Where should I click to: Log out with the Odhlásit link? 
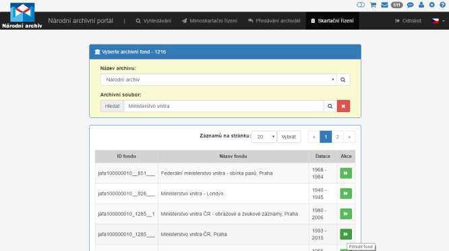tap(408, 21)
